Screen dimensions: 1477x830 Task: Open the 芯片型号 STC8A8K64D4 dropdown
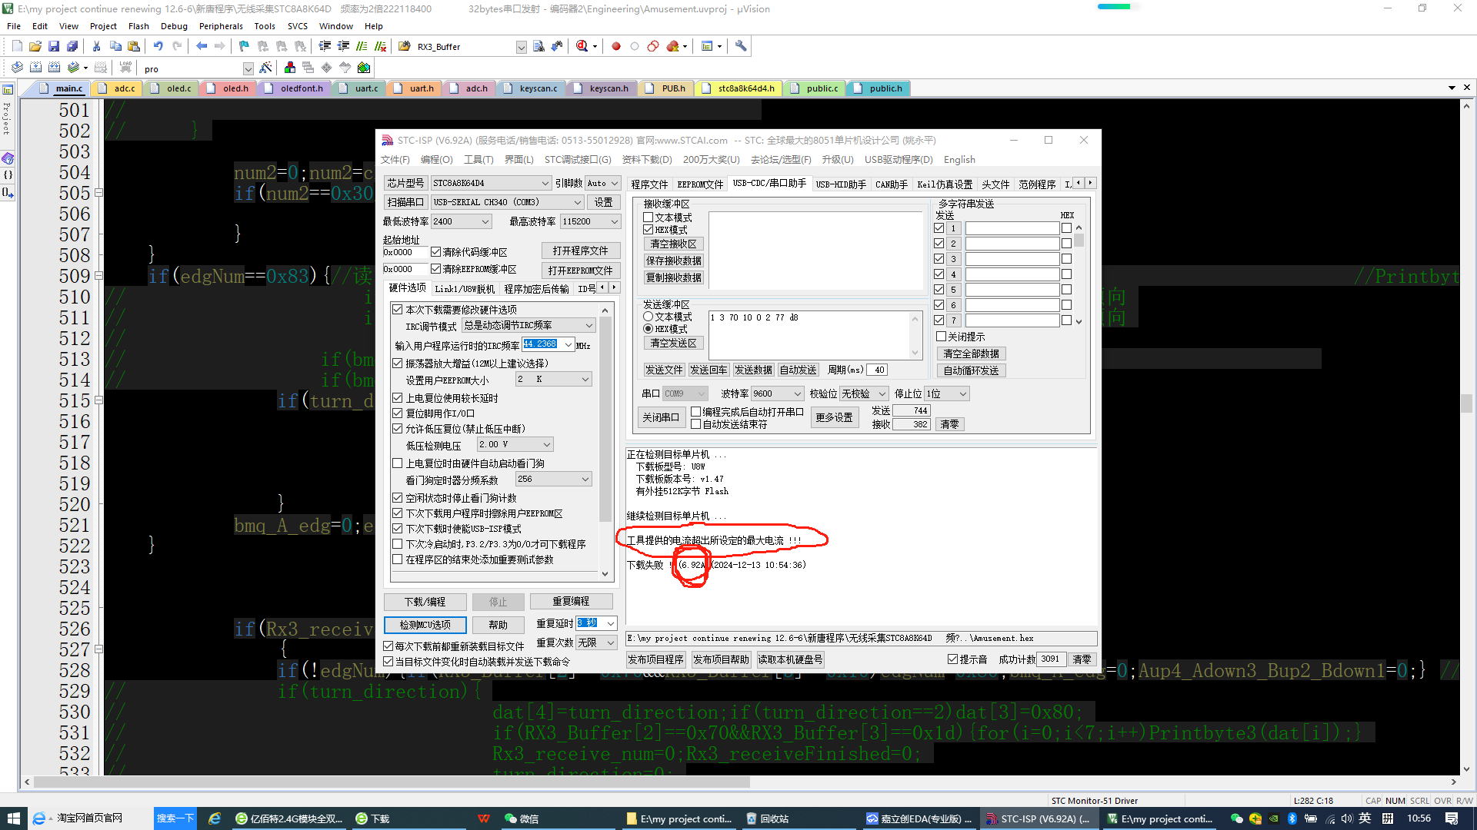tap(545, 183)
